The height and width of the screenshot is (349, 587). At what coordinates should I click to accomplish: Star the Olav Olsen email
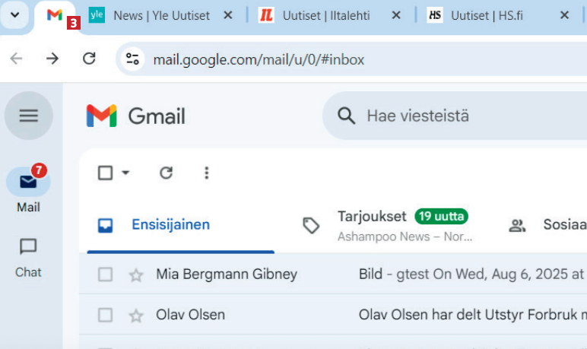click(136, 315)
